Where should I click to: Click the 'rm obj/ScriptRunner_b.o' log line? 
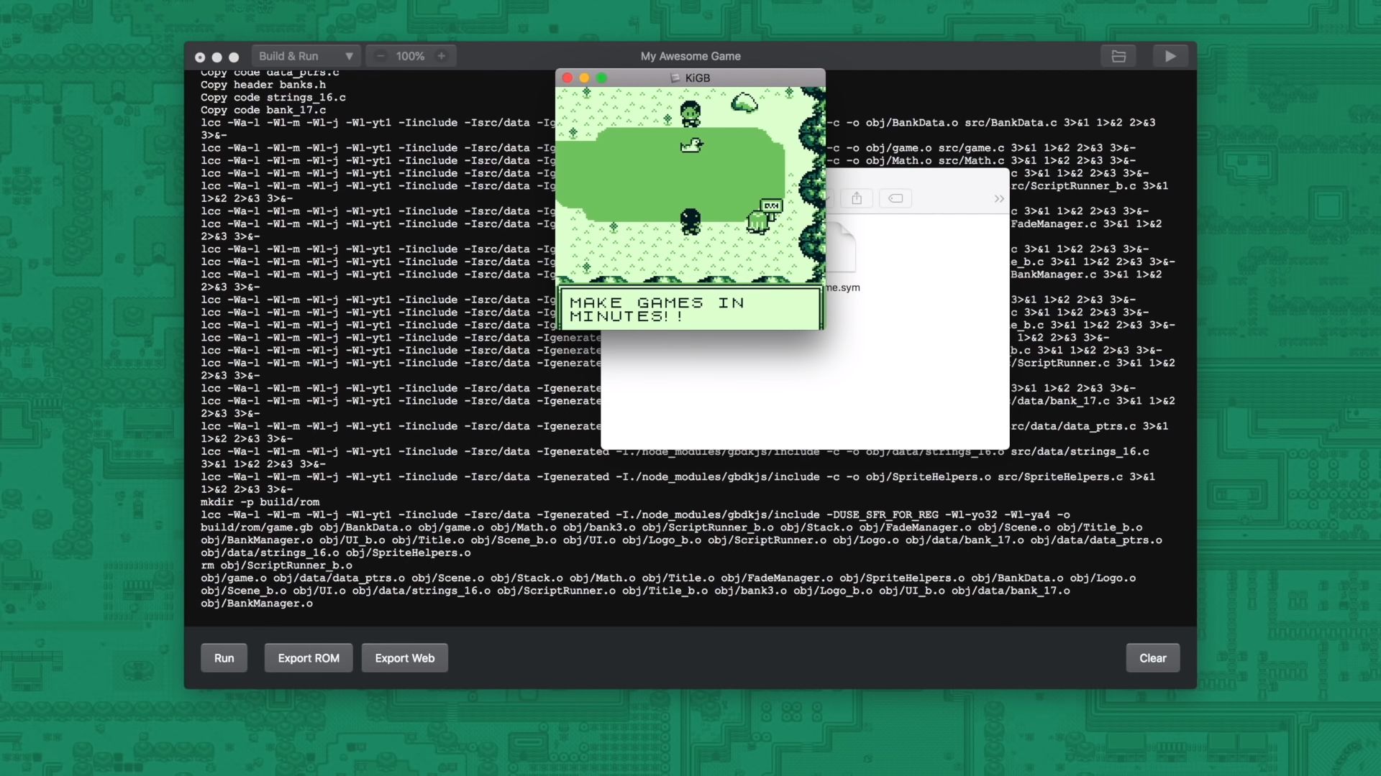[277, 565]
